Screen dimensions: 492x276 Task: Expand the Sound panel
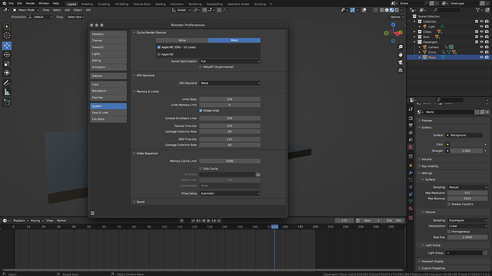[140, 202]
